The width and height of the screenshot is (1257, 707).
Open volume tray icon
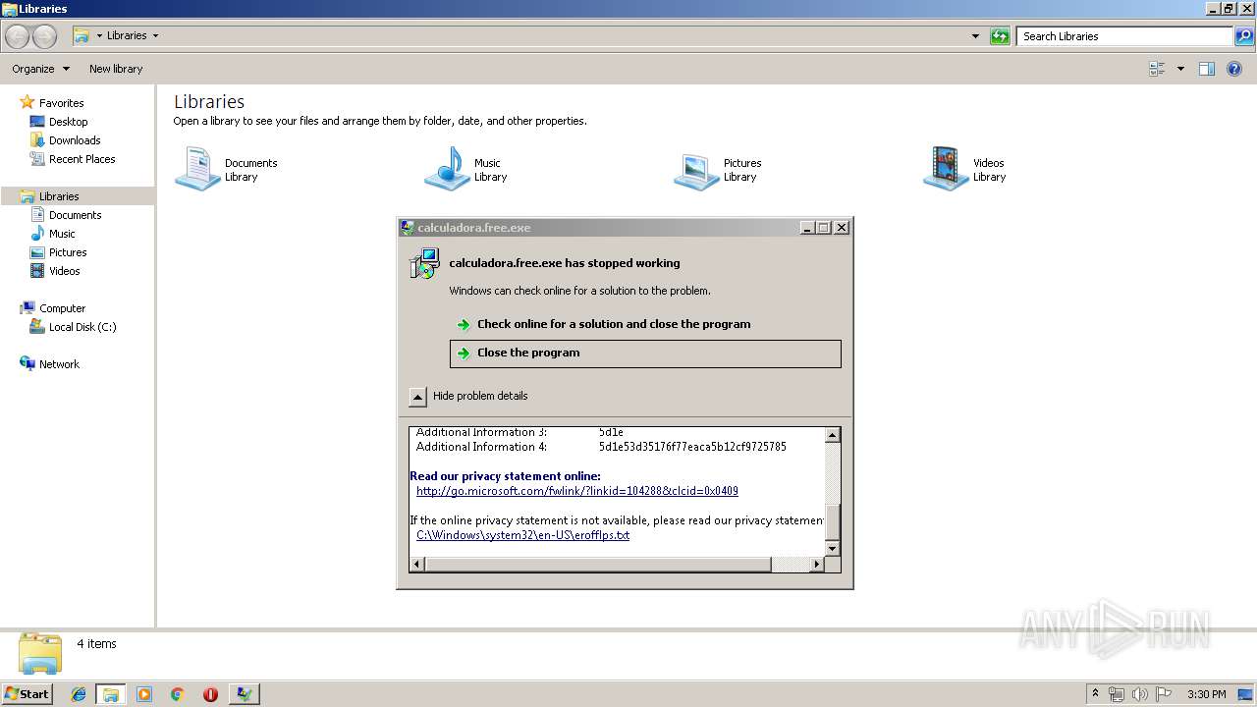coord(1140,694)
